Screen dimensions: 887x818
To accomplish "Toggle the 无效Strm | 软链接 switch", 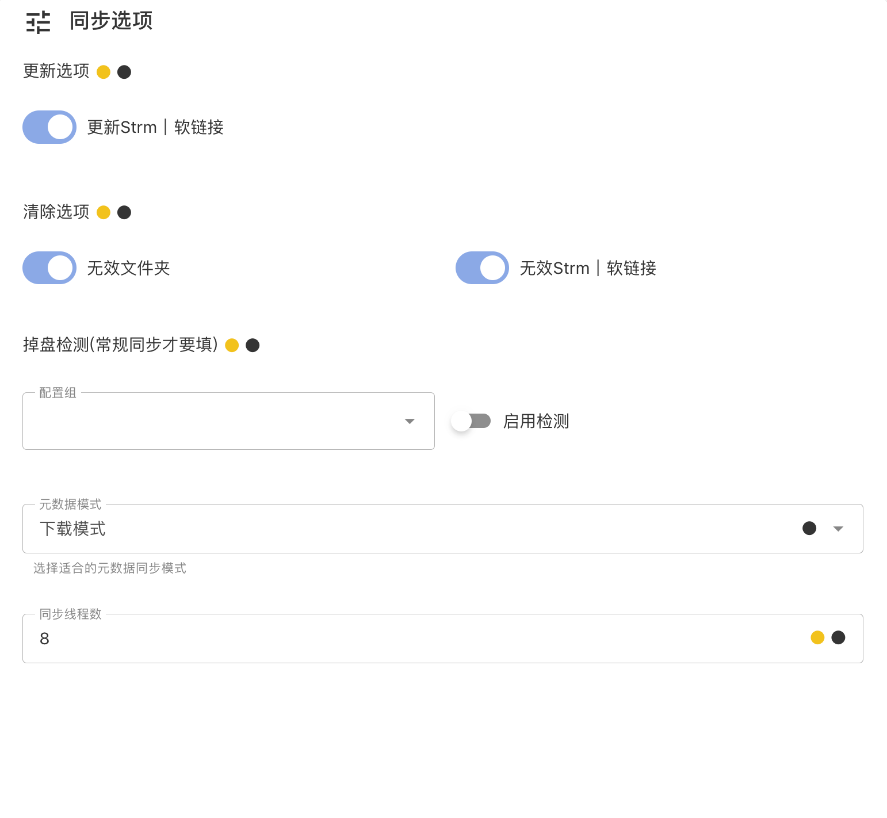I will [x=482, y=268].
